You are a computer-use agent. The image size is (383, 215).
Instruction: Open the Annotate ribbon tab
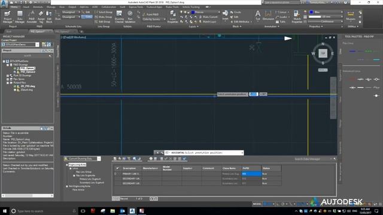[x=38, y=7]
